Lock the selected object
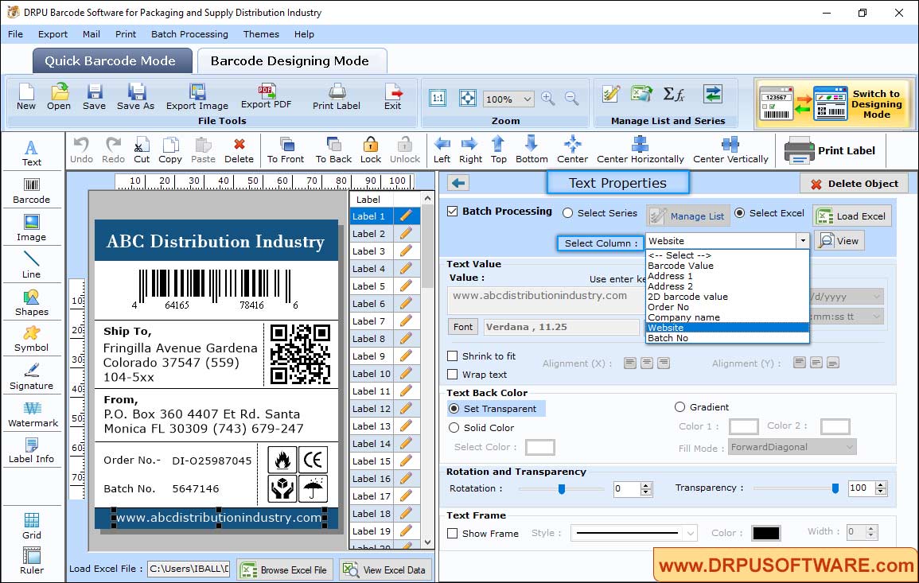This screenshot has width=919, height=583. (x=371, y=150)
